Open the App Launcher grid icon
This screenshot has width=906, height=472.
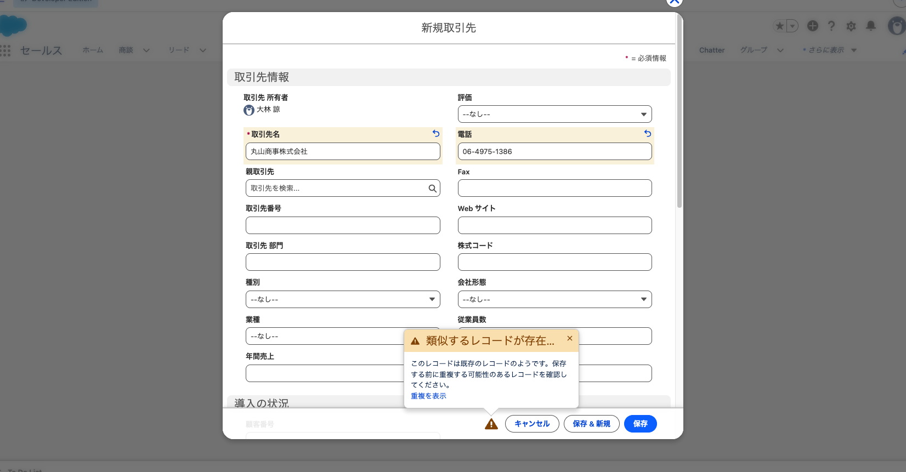pyautogui.click(x=5, y=50)
